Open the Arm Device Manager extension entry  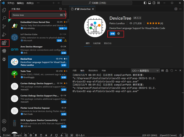pos(39,50)
